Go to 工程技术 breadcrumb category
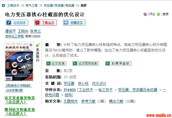172x118 pixels. [13, 5]
